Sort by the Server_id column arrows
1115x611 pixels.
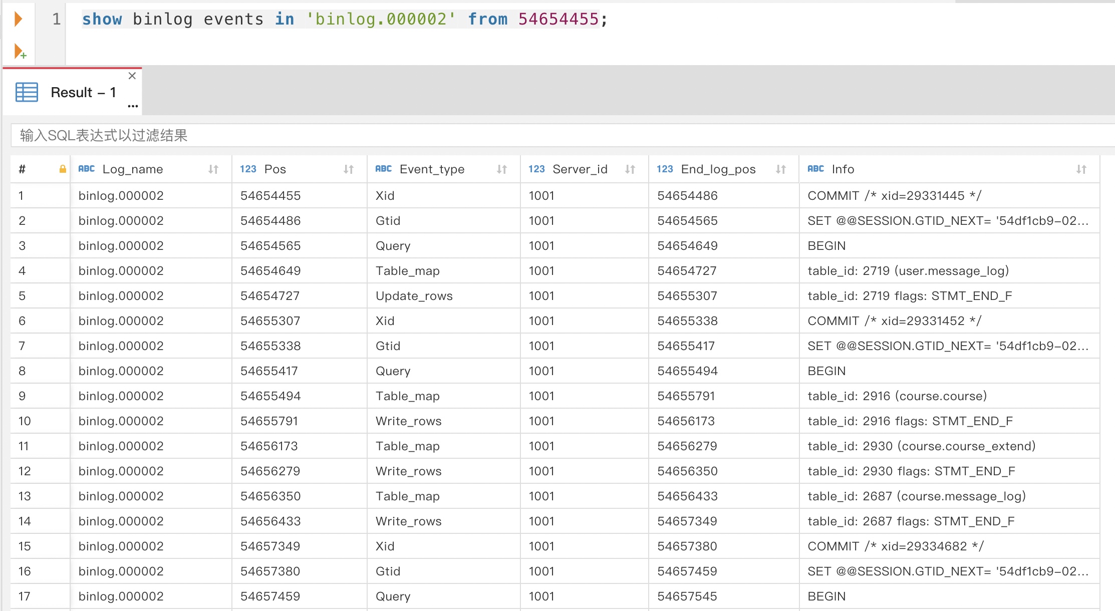point(630,169)
